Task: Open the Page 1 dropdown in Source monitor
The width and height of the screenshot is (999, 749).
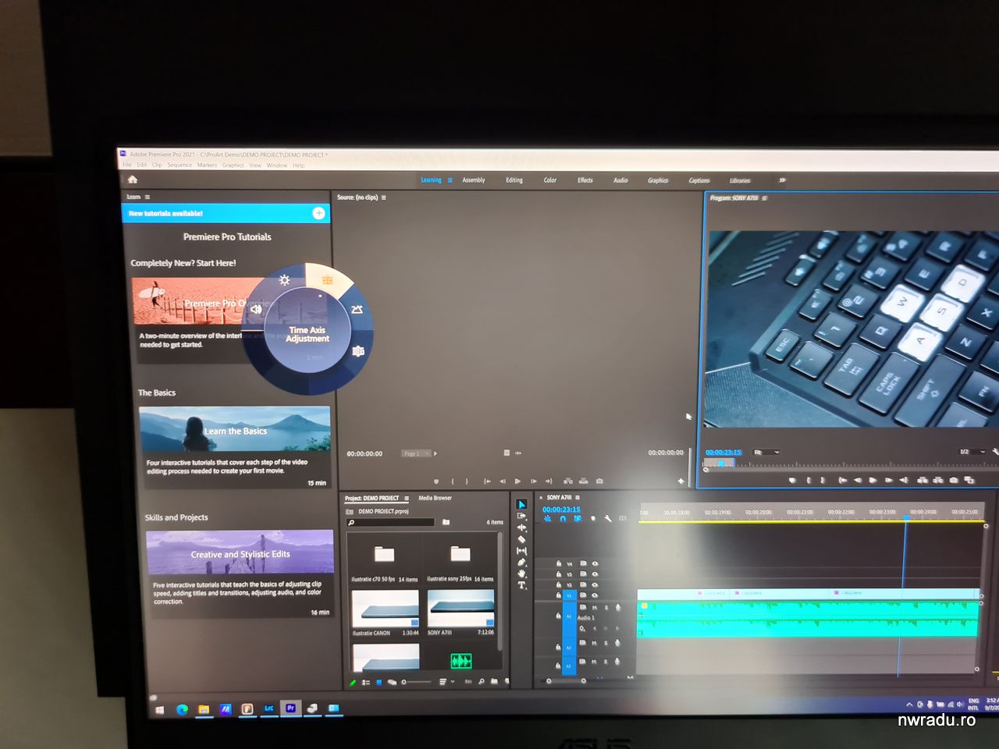Action: (x=416, y=453)
